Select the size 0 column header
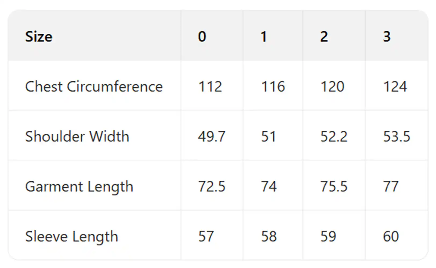This screenshot has width=436, height=268. (202, 36)
